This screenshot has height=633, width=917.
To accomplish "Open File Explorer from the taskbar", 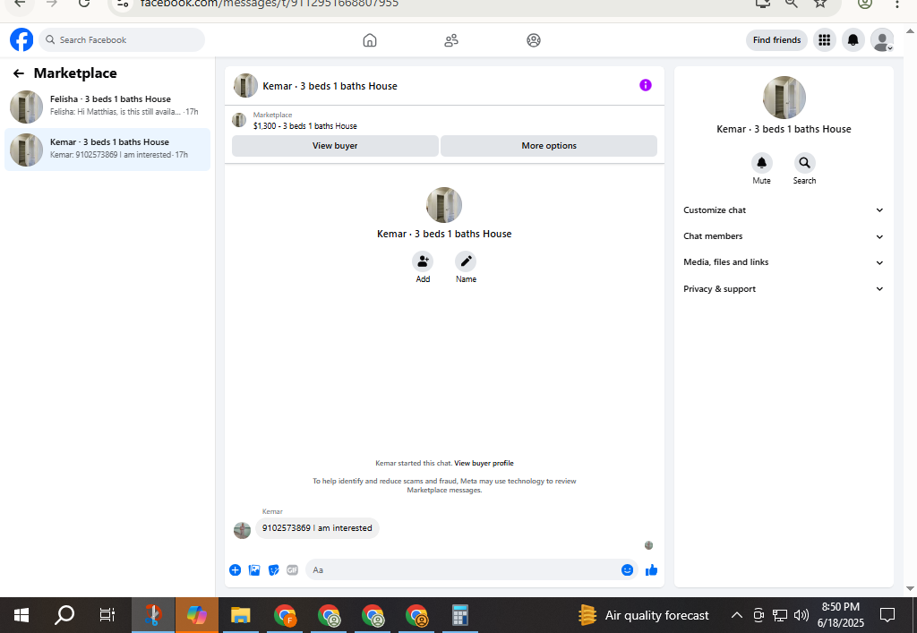I will click(240, 615).
